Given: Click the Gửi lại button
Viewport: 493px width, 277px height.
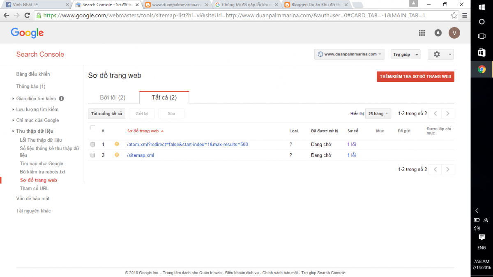Looking at the screenshot, I should [142, 113].
